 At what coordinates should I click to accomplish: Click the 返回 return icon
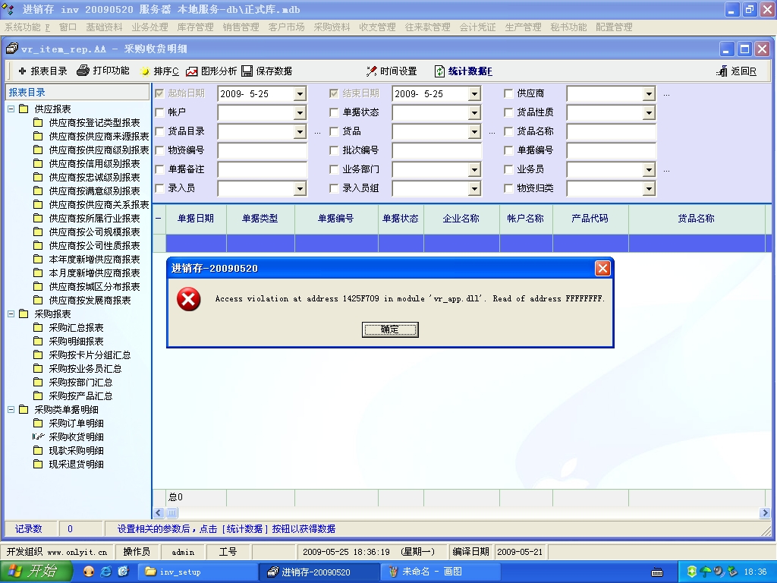(722, 71)
